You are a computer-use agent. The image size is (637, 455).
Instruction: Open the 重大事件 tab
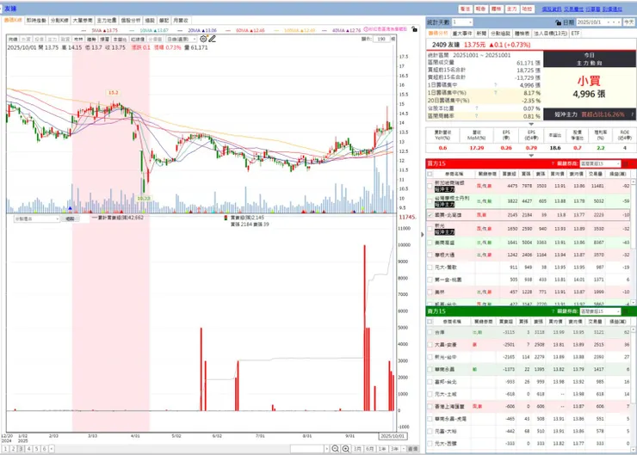pos(462,34)
